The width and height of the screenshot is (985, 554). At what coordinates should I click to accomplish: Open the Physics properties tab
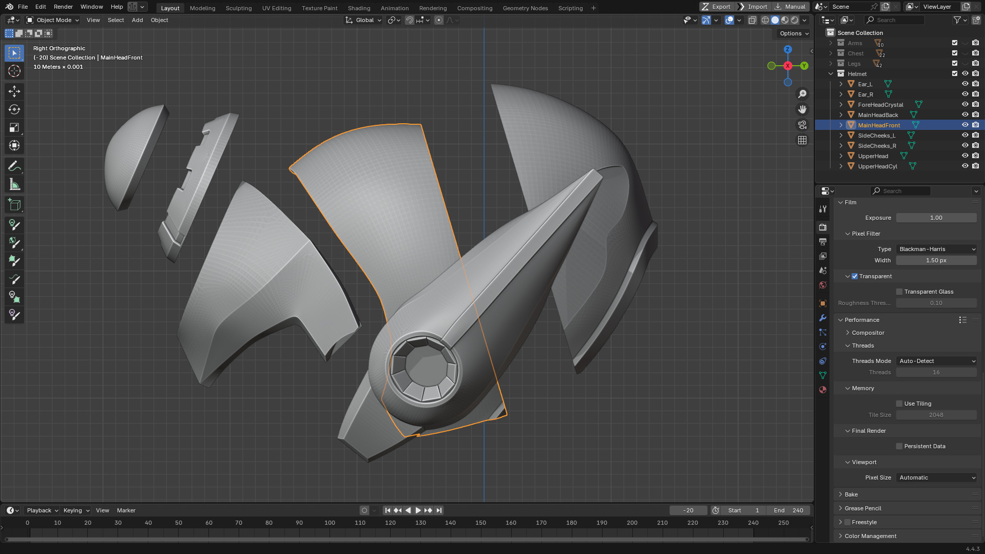[x=823, y=347]
